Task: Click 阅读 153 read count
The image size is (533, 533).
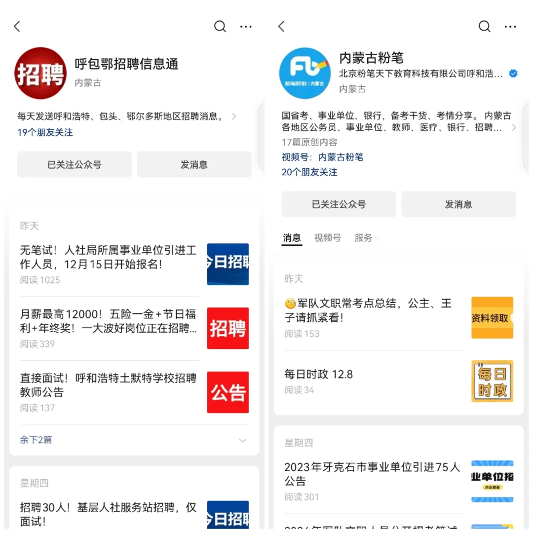Action: click(302, 334)
